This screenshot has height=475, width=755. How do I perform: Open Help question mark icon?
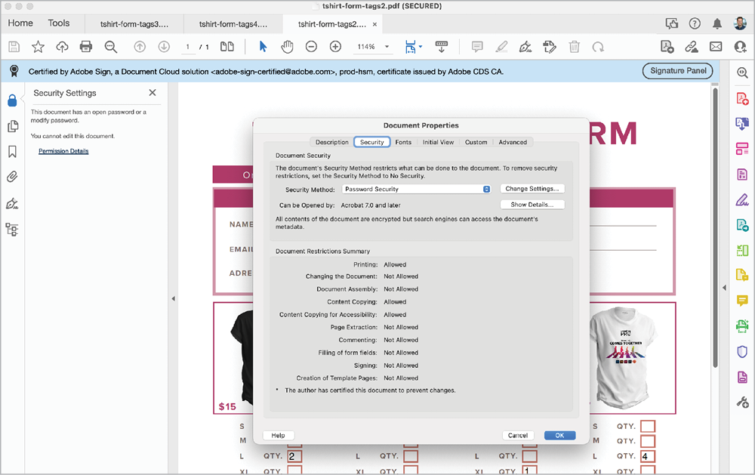(695, 23)
